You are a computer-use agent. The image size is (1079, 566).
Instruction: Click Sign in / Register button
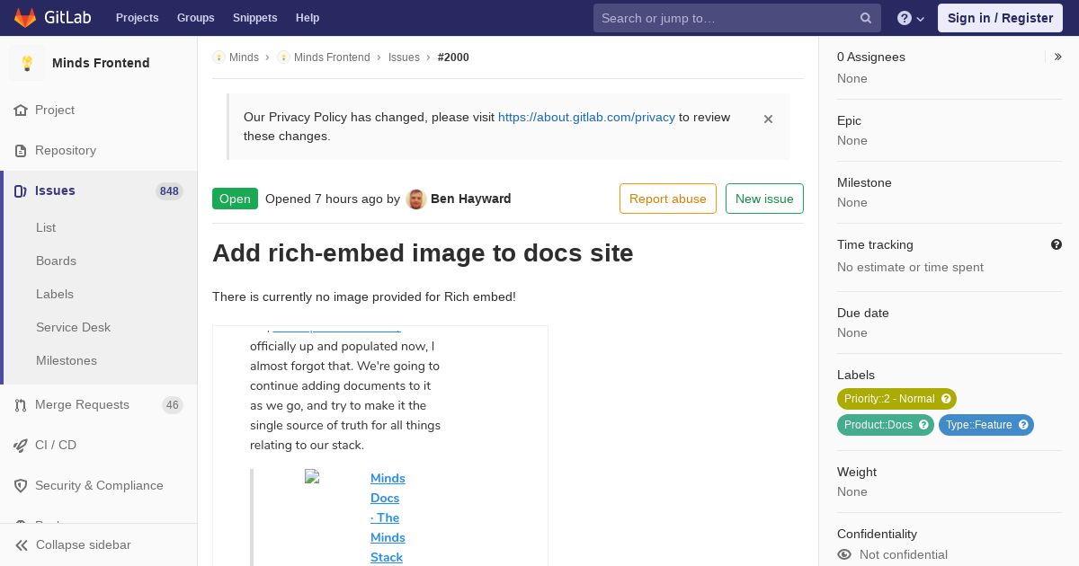click(1000, 18)
